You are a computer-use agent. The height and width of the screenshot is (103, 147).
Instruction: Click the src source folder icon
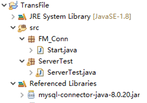point(22,28)
